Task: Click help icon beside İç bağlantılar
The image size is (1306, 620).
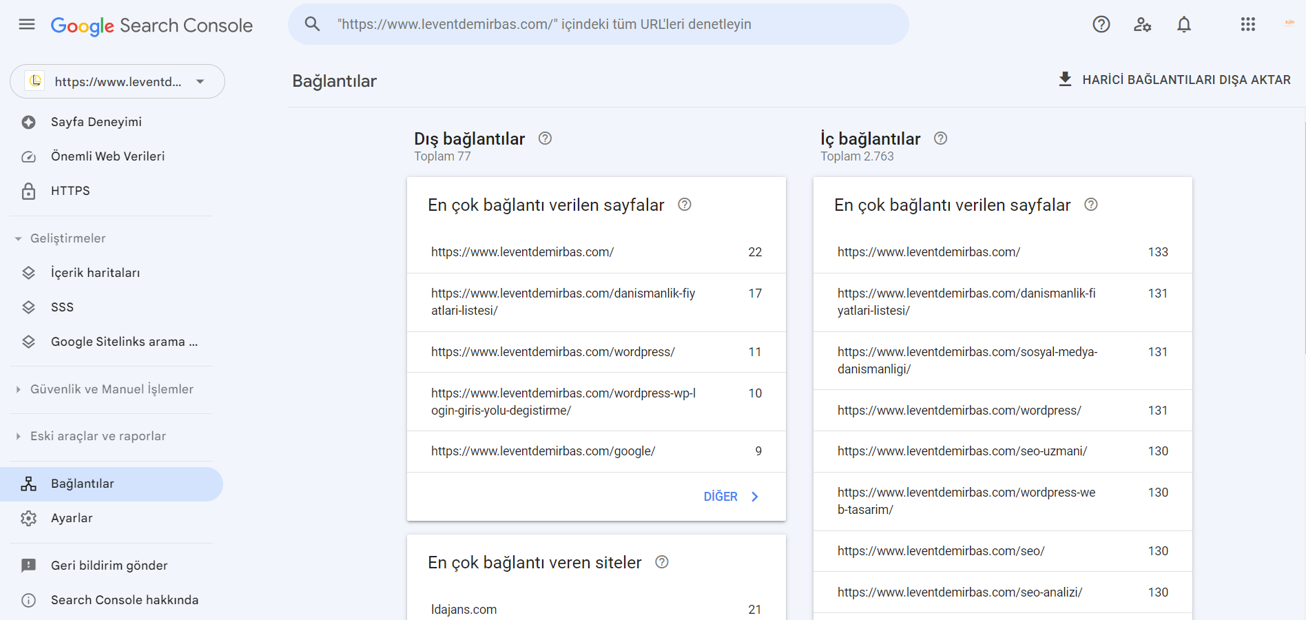Action: tap(940, 138)
